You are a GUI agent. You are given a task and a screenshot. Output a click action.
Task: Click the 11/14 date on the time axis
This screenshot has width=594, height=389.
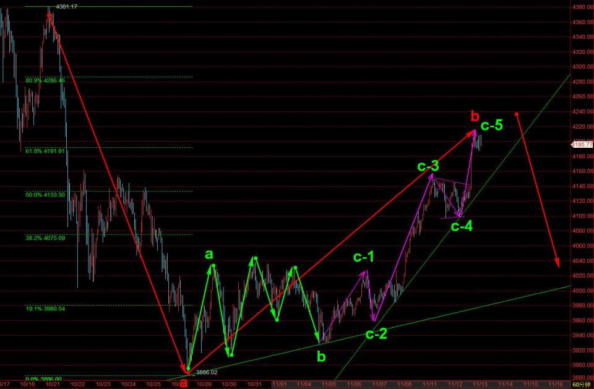coord(506,384)
